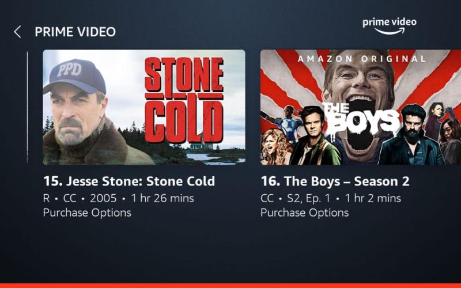Viewport: 461px width, 288px height.
Task: Open the Stone Cold movie thumbnail
Action: [144, 107]
